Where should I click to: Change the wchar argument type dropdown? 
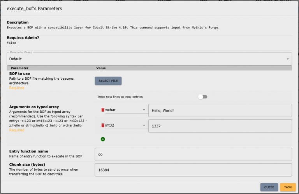(125, 110)
